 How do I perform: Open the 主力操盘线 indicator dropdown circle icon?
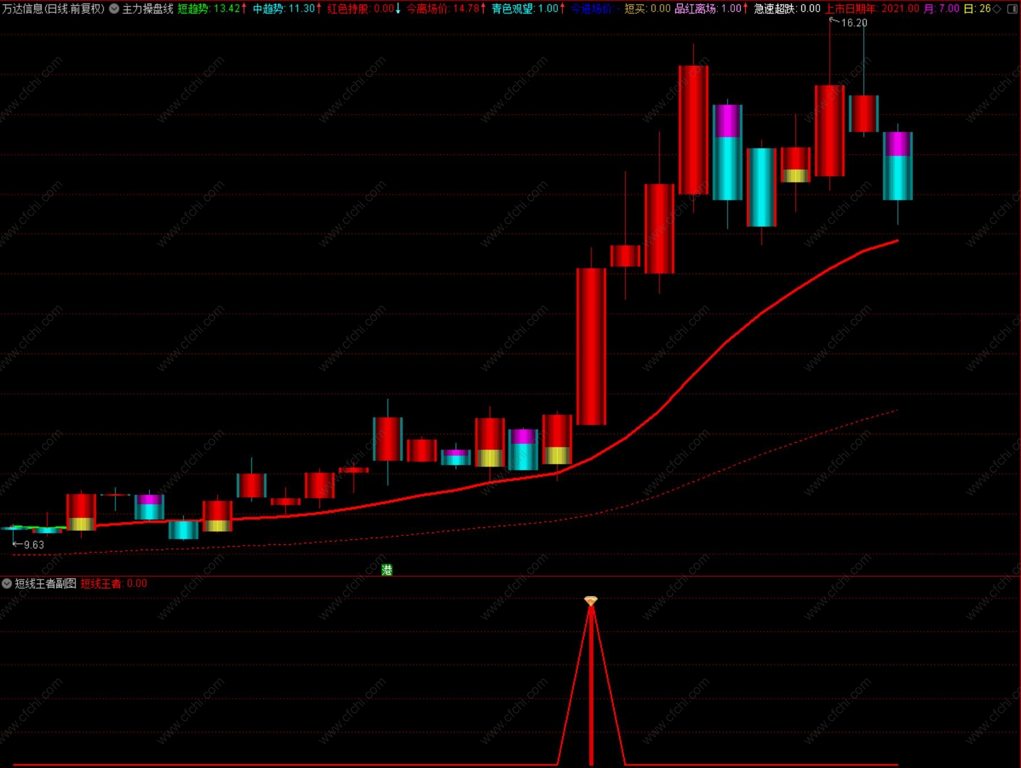(x=114, y=9)
